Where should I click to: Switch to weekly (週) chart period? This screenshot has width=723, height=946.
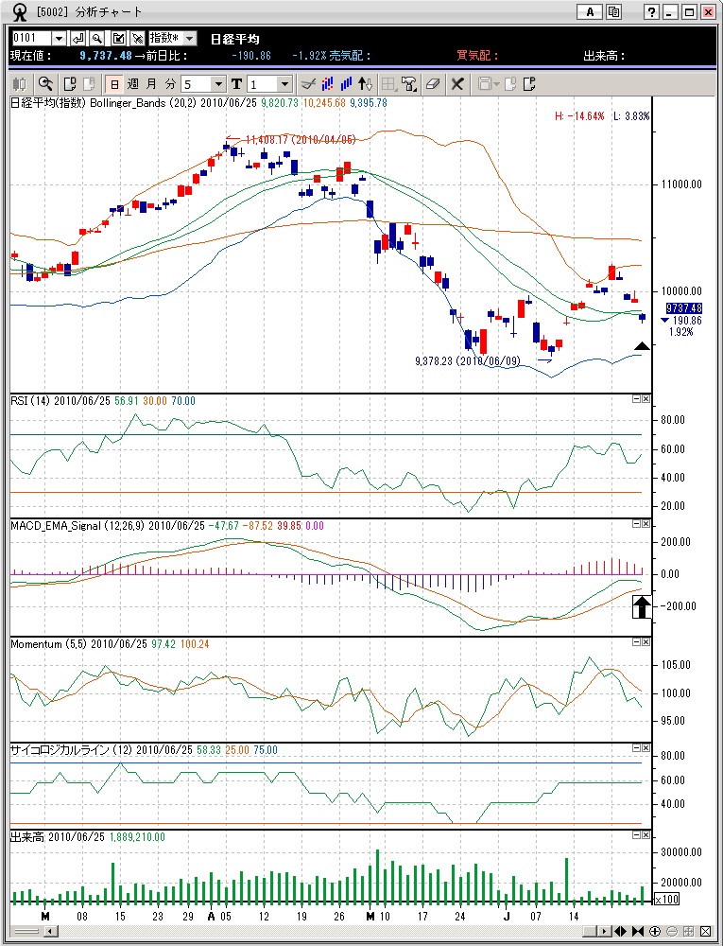click(x=132, y=83)
